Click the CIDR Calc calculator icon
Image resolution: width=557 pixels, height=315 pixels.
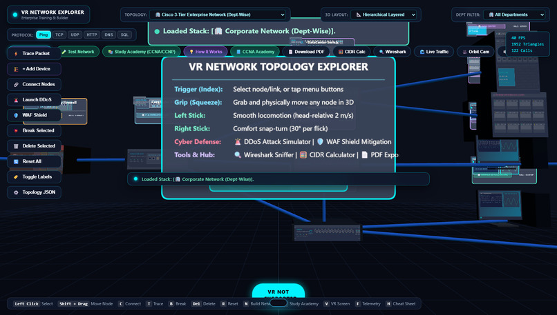341,52
